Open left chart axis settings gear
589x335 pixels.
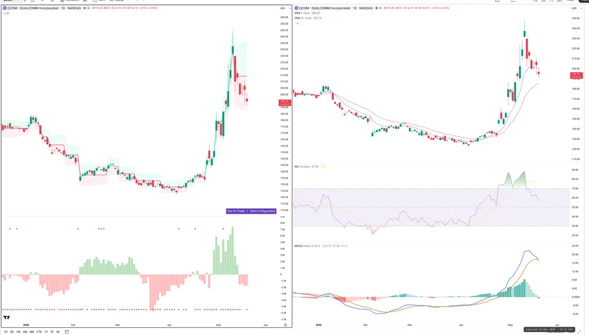point(285,325)
